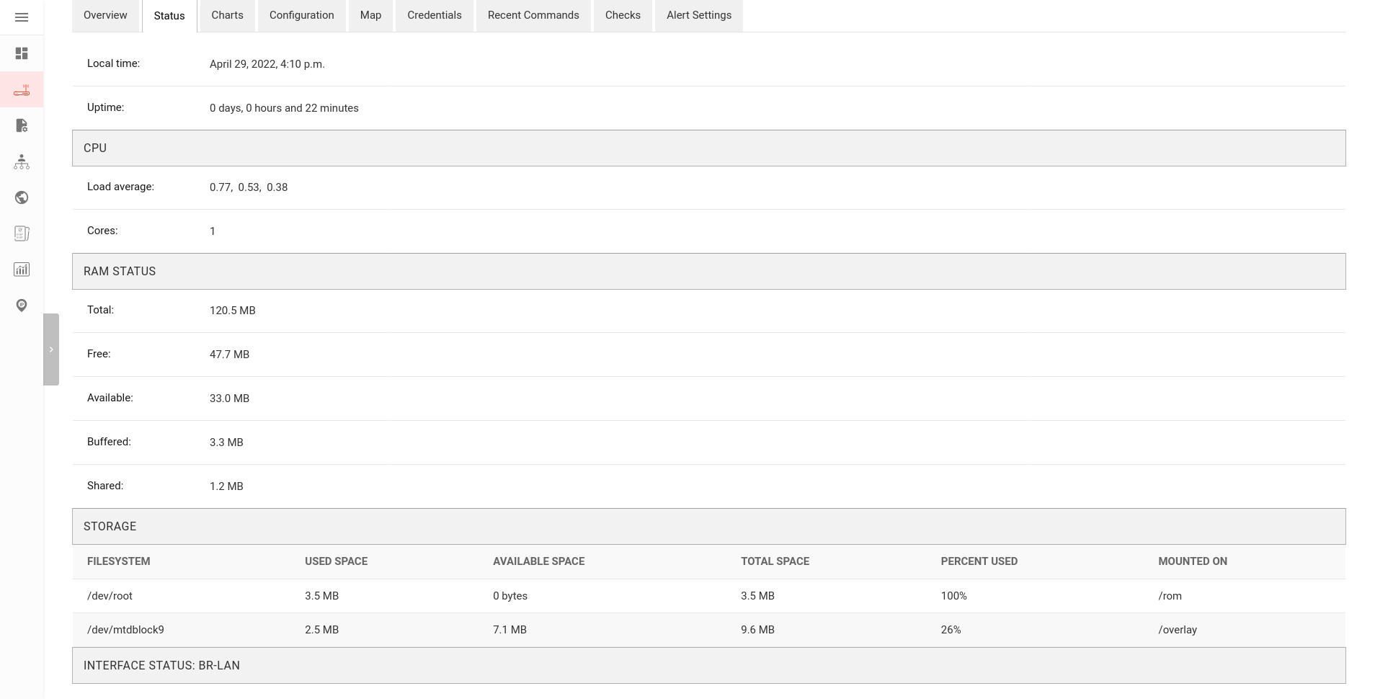Select the location pin icon

pyautogui.click(x=22, y=306)
